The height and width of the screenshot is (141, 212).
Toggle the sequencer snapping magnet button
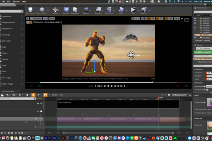(45, 95)
